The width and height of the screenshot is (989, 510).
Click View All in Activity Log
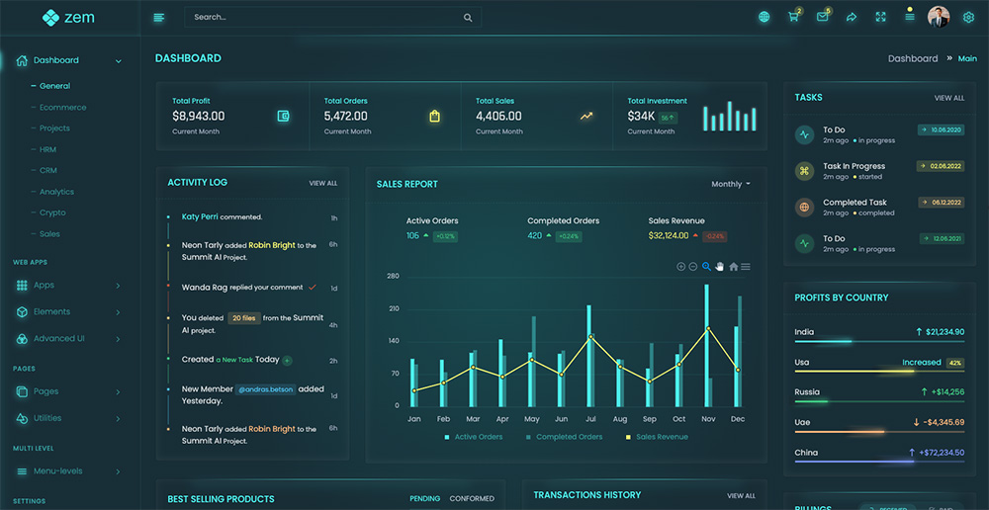point(323,184)
